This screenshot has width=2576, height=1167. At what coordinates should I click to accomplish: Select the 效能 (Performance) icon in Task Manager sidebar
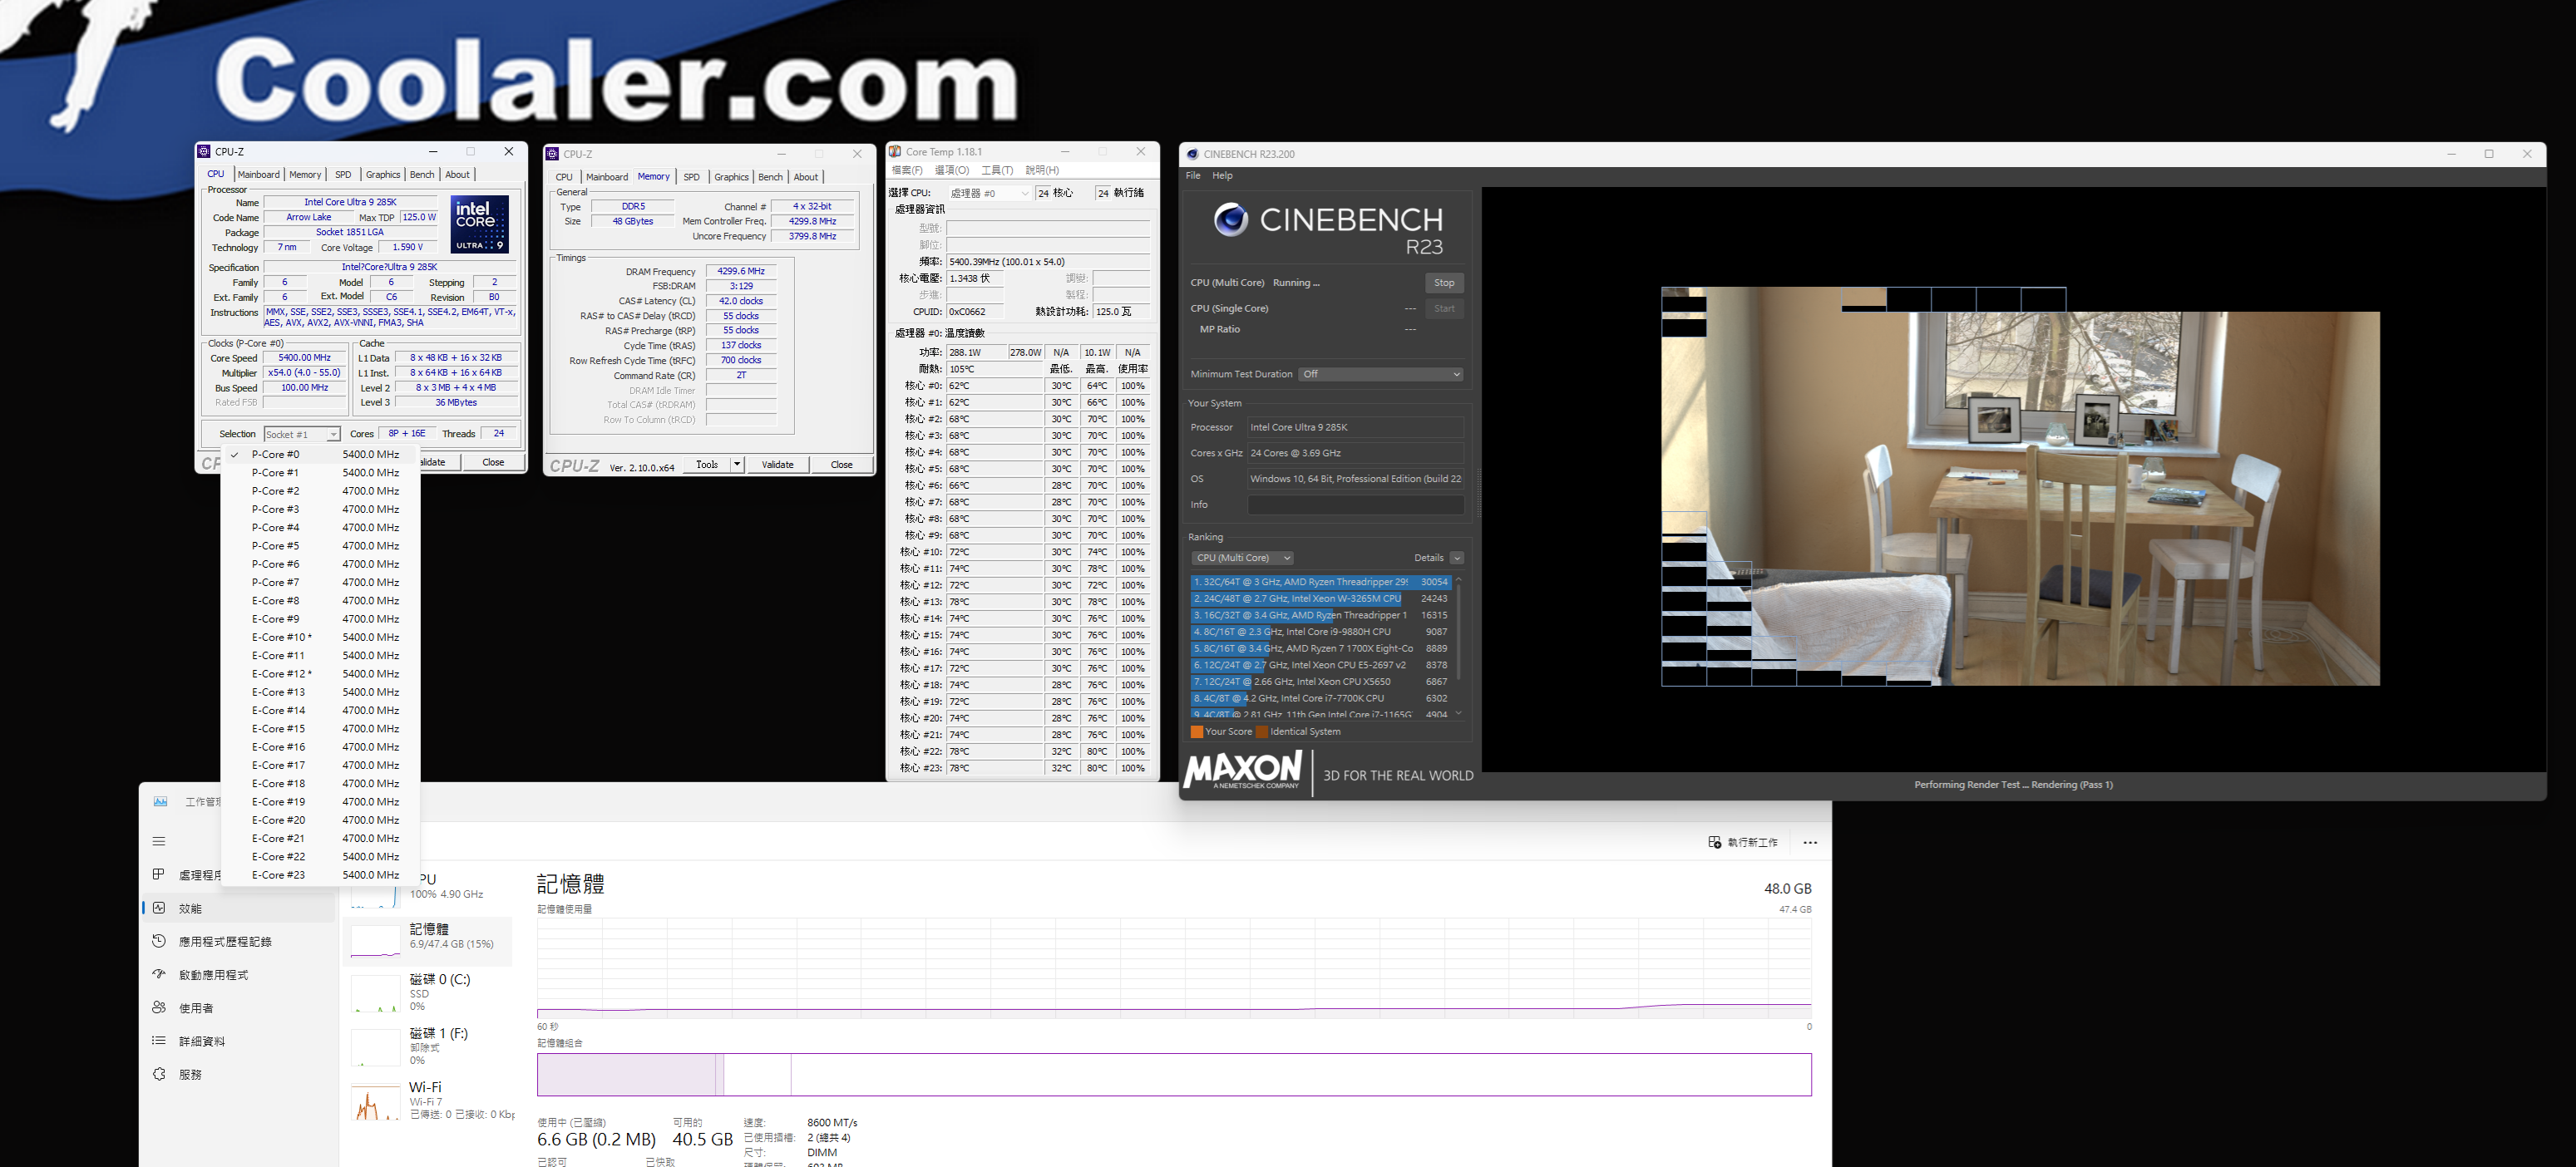click(159, 908)
